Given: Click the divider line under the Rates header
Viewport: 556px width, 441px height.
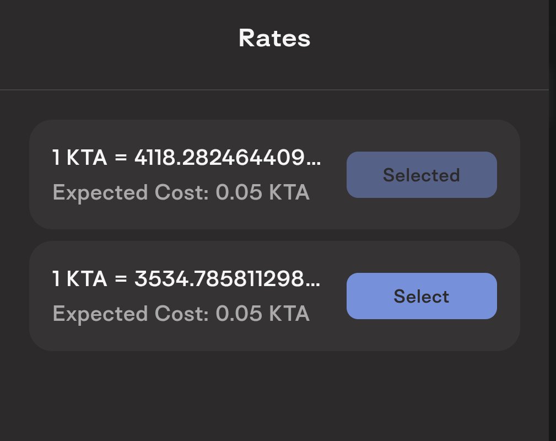Looking at the screenshot, I should pyautogui.click(x=274, y=90).
